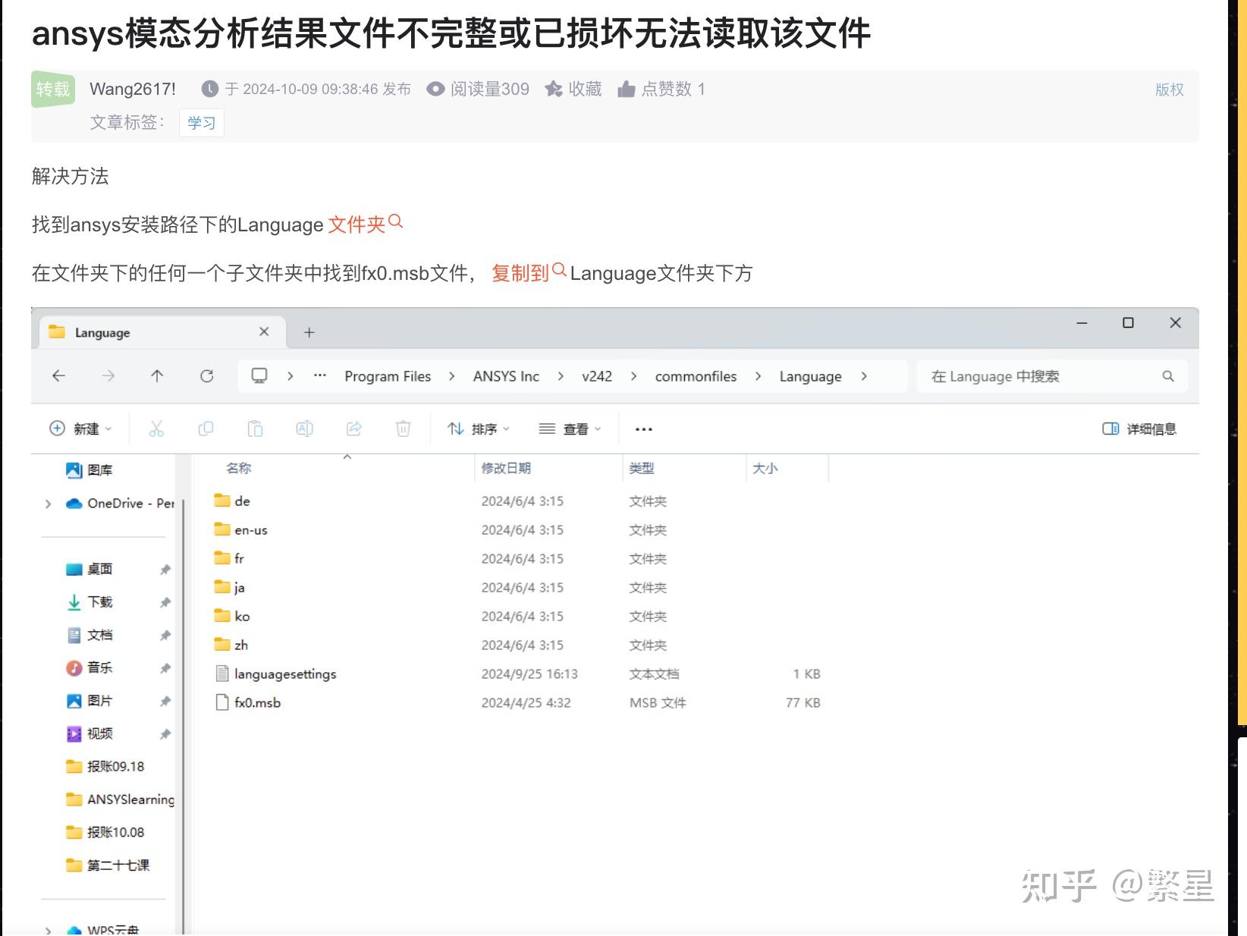
Task: Open the 新建 dropdown
Action: click(80, 429)
